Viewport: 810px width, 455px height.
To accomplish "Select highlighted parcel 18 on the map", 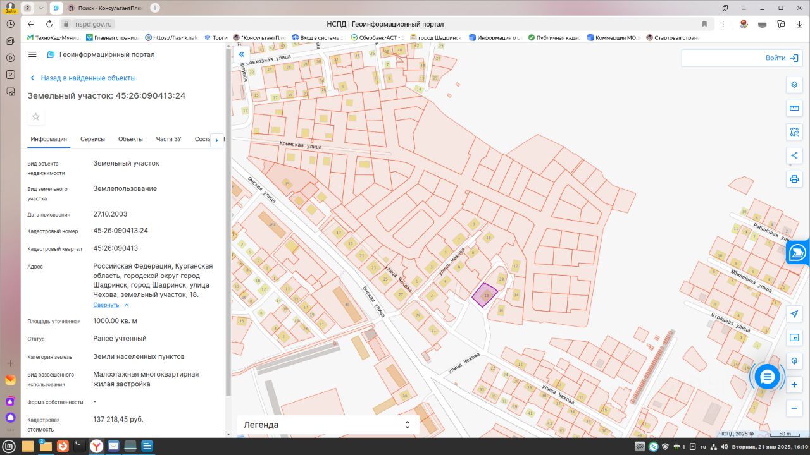I will tap(485, 295).
